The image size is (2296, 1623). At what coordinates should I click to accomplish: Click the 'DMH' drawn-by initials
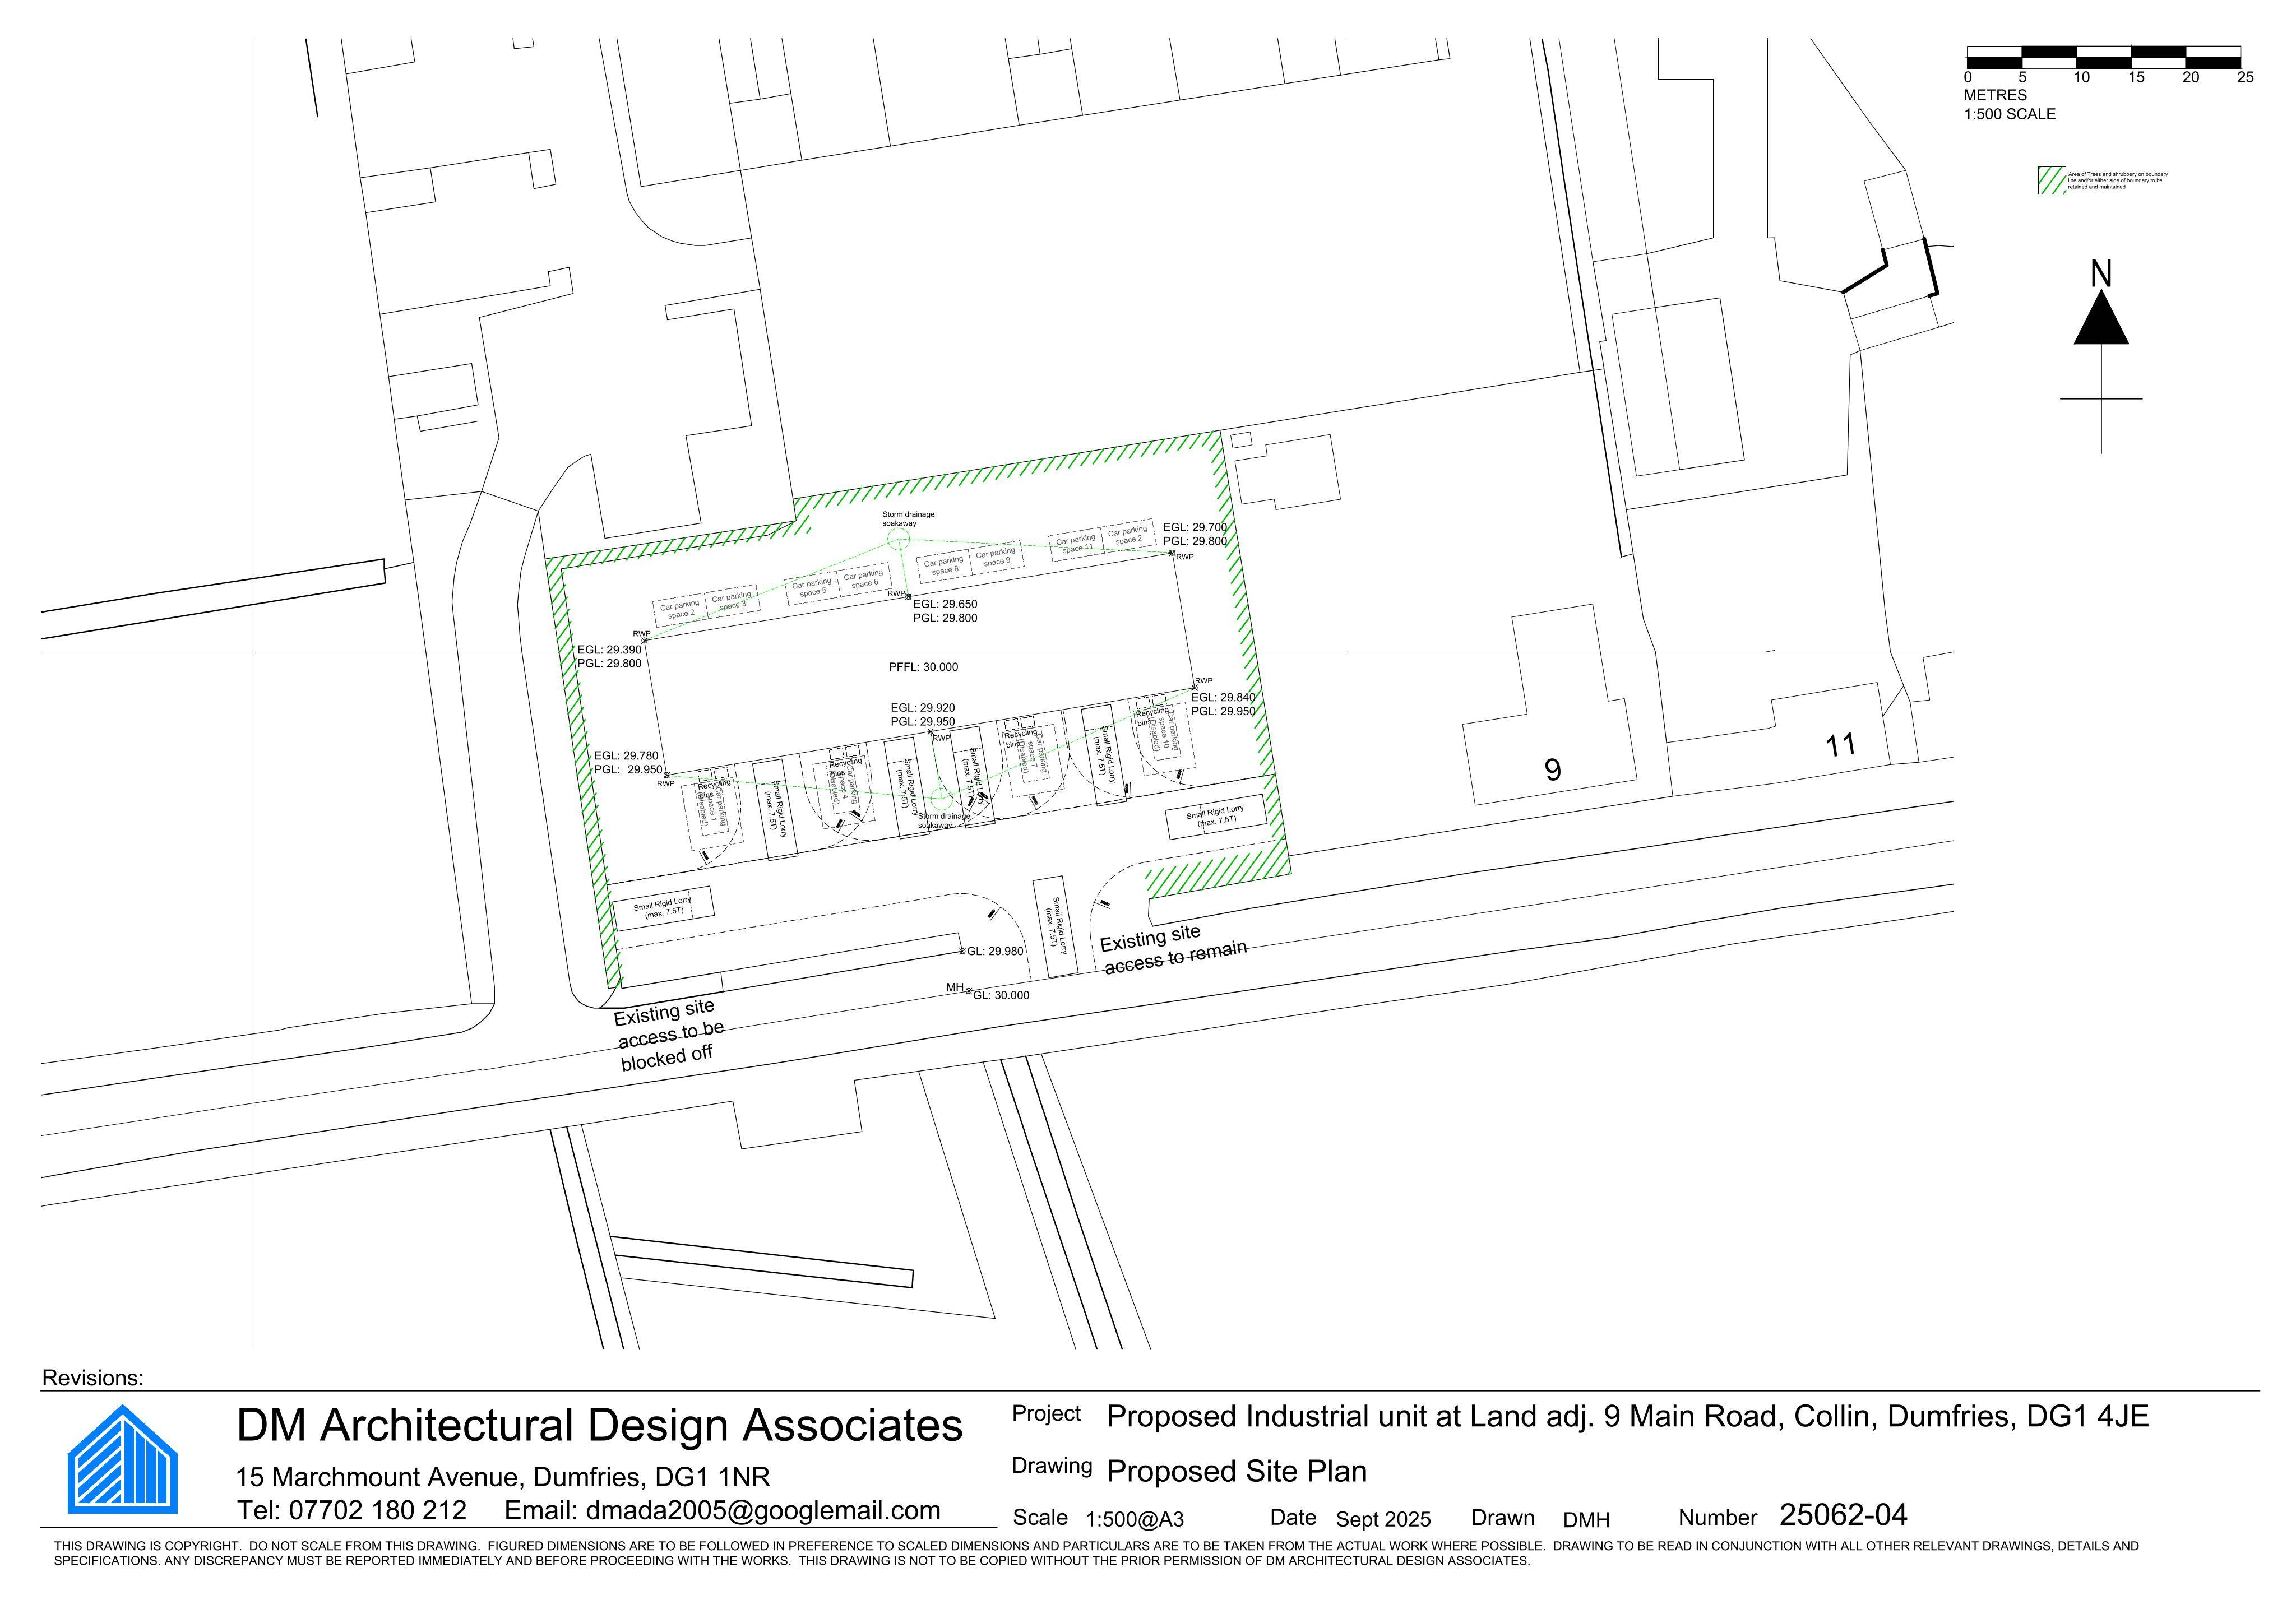point(1587,1520)
